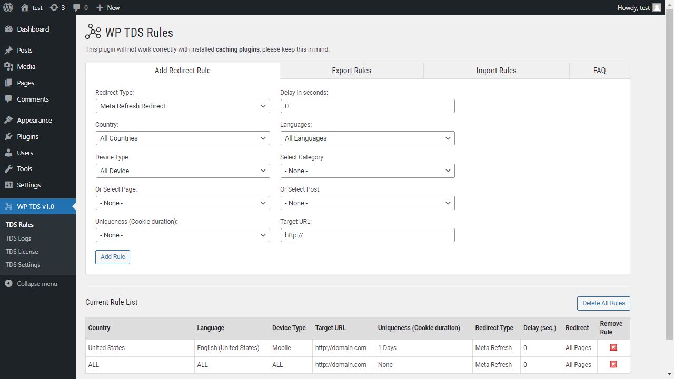Click the Comments icon in the sidebar

click(8, 99)
